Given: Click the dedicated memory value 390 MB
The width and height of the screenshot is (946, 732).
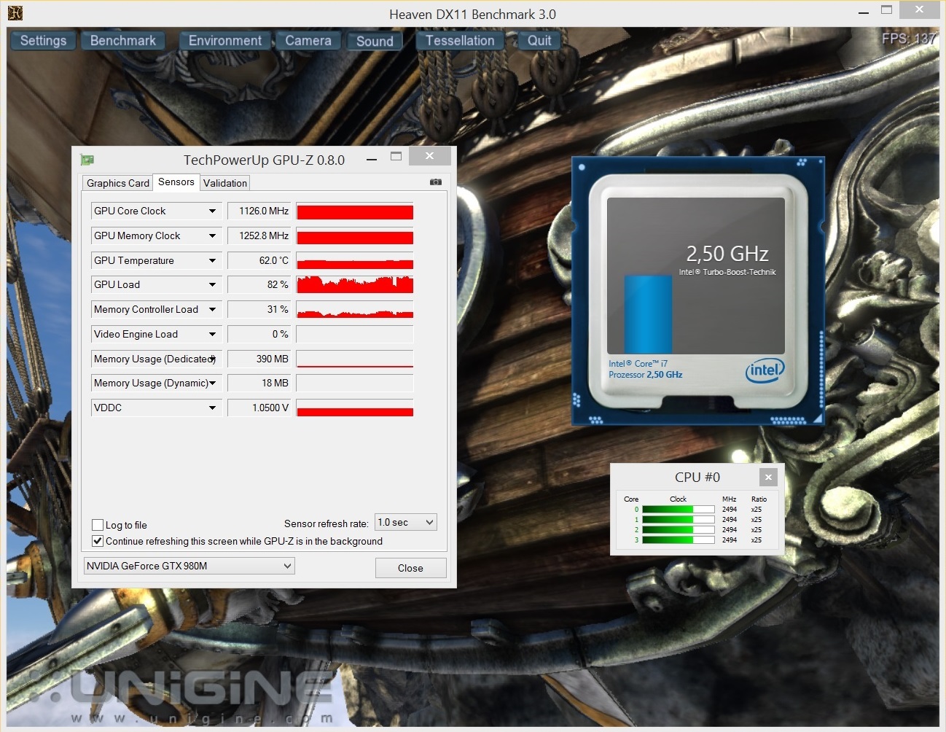Looking at the screenshot, I should [259, 359].
